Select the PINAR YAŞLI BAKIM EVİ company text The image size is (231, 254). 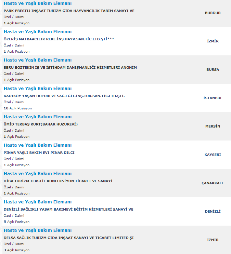(39, 152)
